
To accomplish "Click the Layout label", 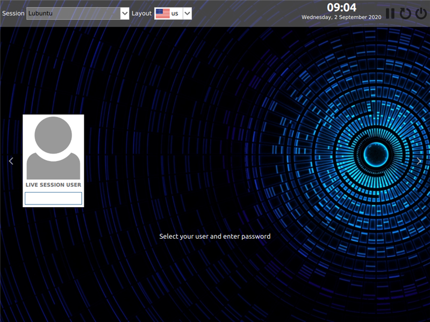I will pyautogui.click(x=141, y=13).
